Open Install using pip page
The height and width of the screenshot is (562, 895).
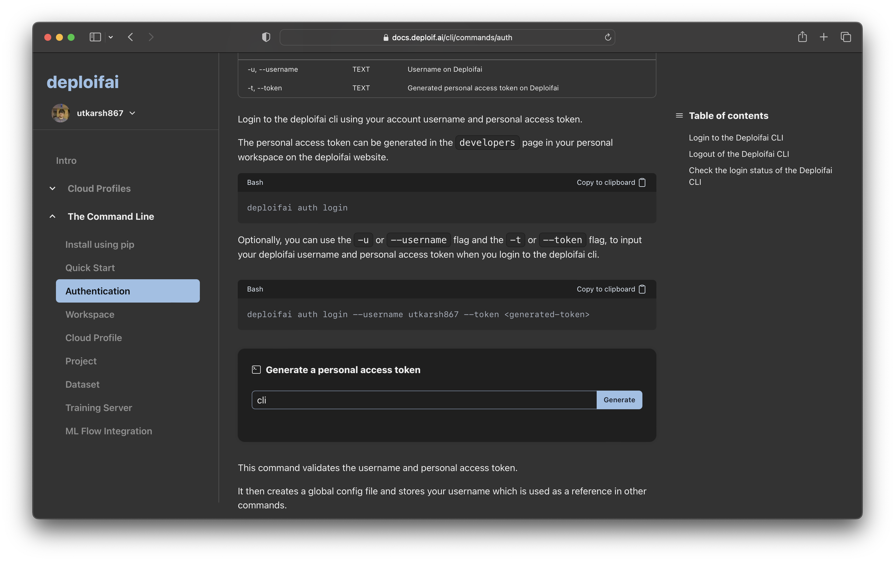100,245
